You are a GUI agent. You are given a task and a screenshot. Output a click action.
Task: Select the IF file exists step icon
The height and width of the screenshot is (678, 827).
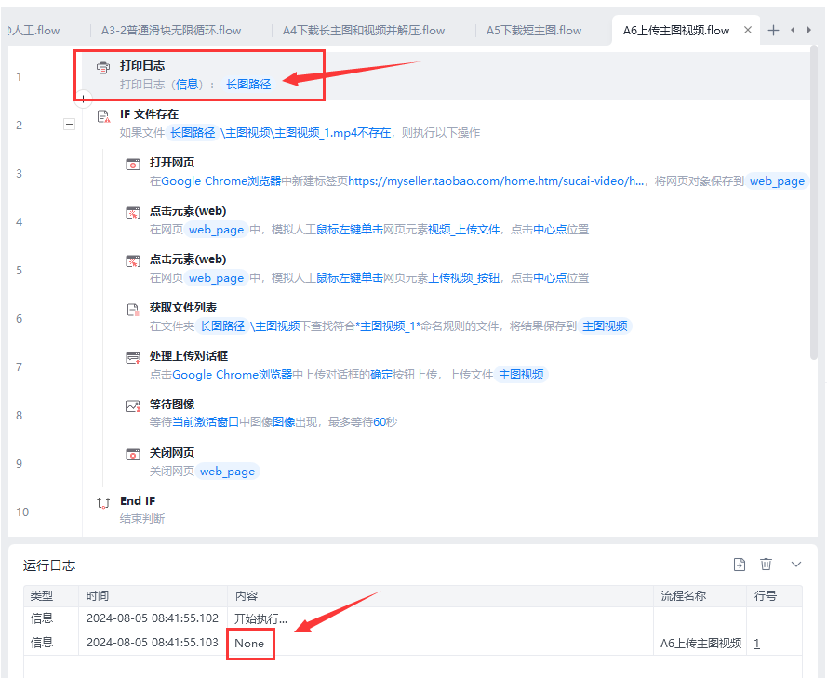[x=103, y=116]
